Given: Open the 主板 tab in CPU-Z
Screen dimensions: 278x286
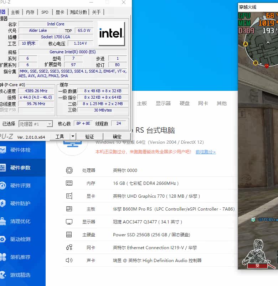Looking at the screenshot, I should [15, 12].
